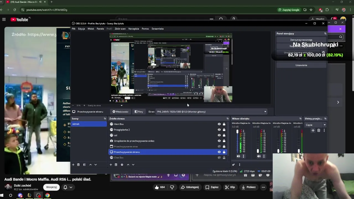The image size is (354, 199).
Task: Add transition with plus icon
Action: point(313,130)
